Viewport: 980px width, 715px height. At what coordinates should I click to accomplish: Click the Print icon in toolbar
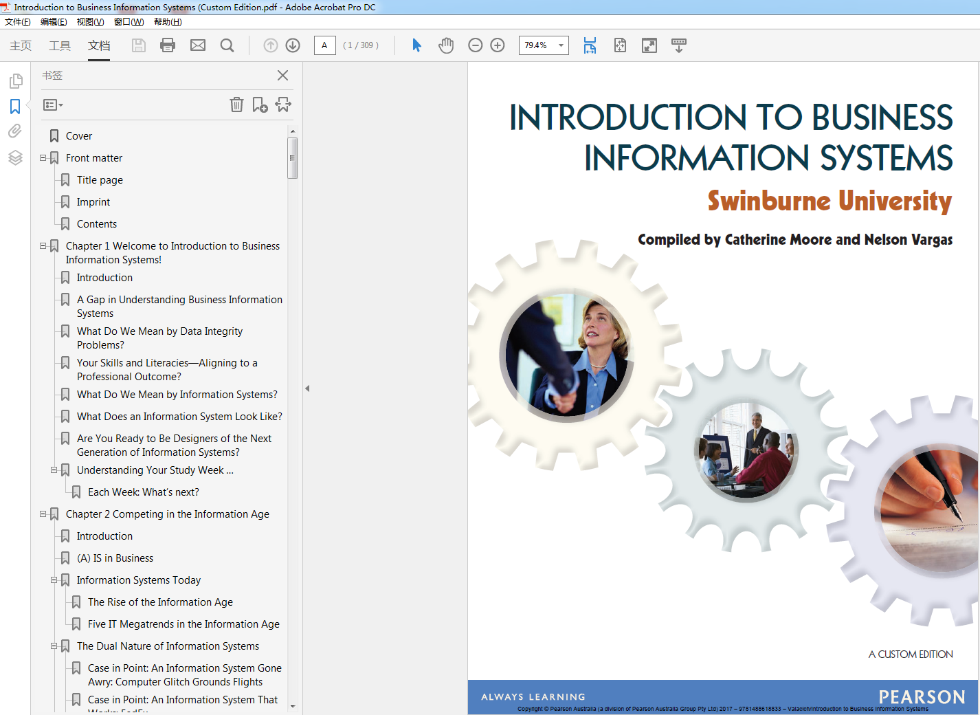tap(168, 45)
